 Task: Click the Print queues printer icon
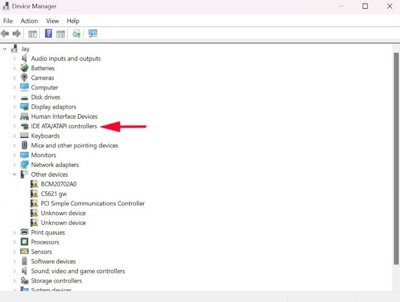tap(24, 232)
